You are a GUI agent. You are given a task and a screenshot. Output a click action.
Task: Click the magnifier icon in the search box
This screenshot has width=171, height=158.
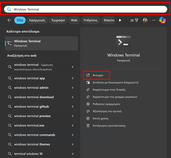pyautogui.click(x=9, y=9)
